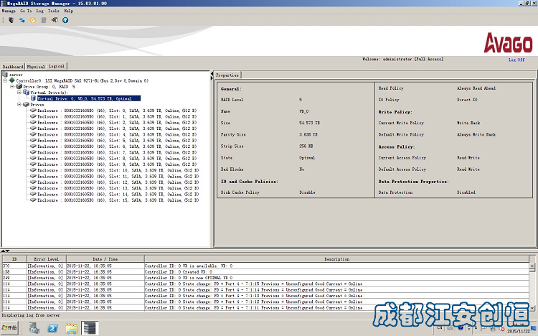538x336 pixels.
Task: Click the blue refresh toolbar icon
Action: pos(22,20)
